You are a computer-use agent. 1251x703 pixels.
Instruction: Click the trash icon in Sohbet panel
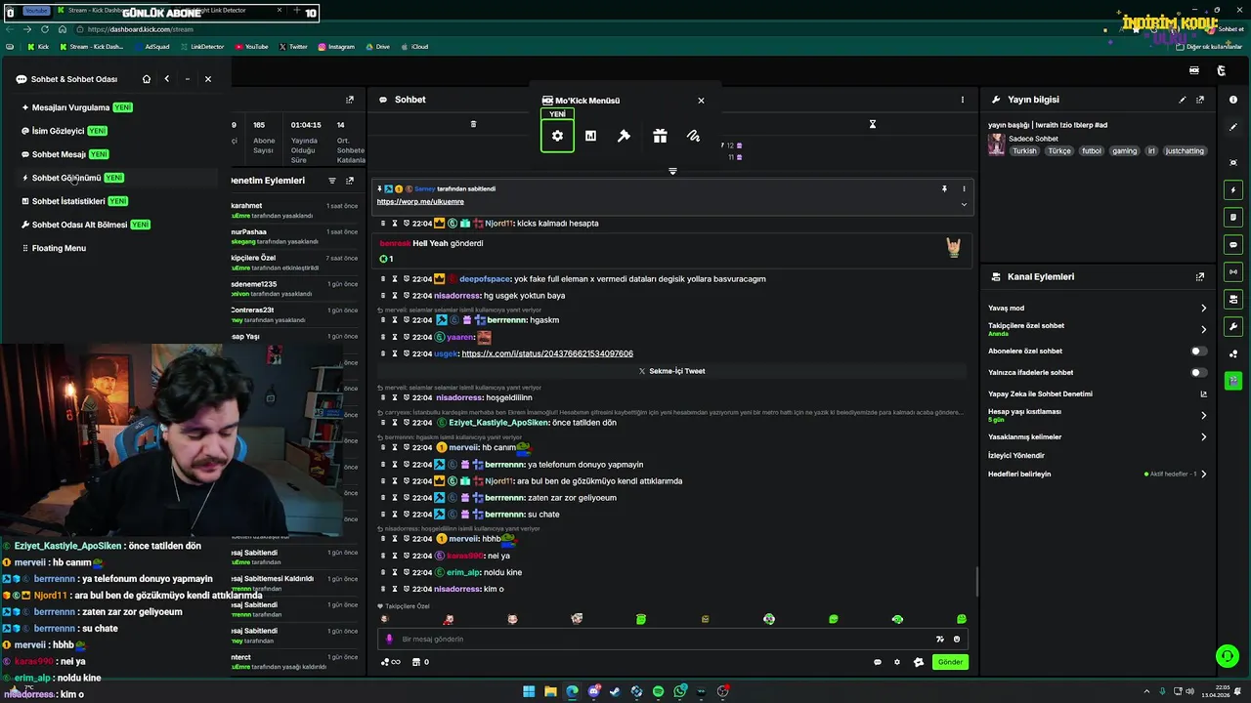point(473,124)
